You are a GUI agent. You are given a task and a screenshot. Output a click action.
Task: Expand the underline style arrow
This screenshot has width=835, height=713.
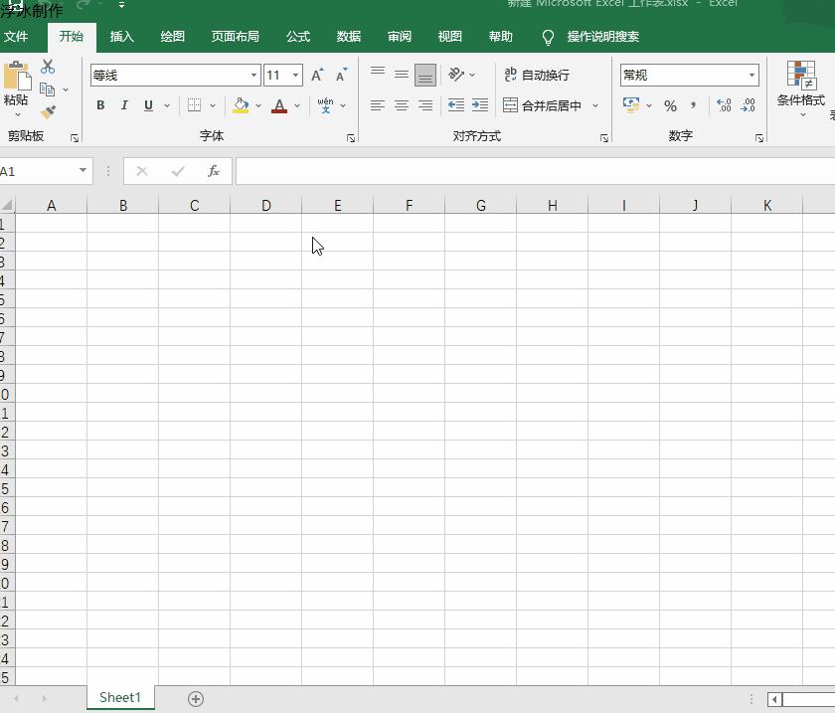click(167, 105)
